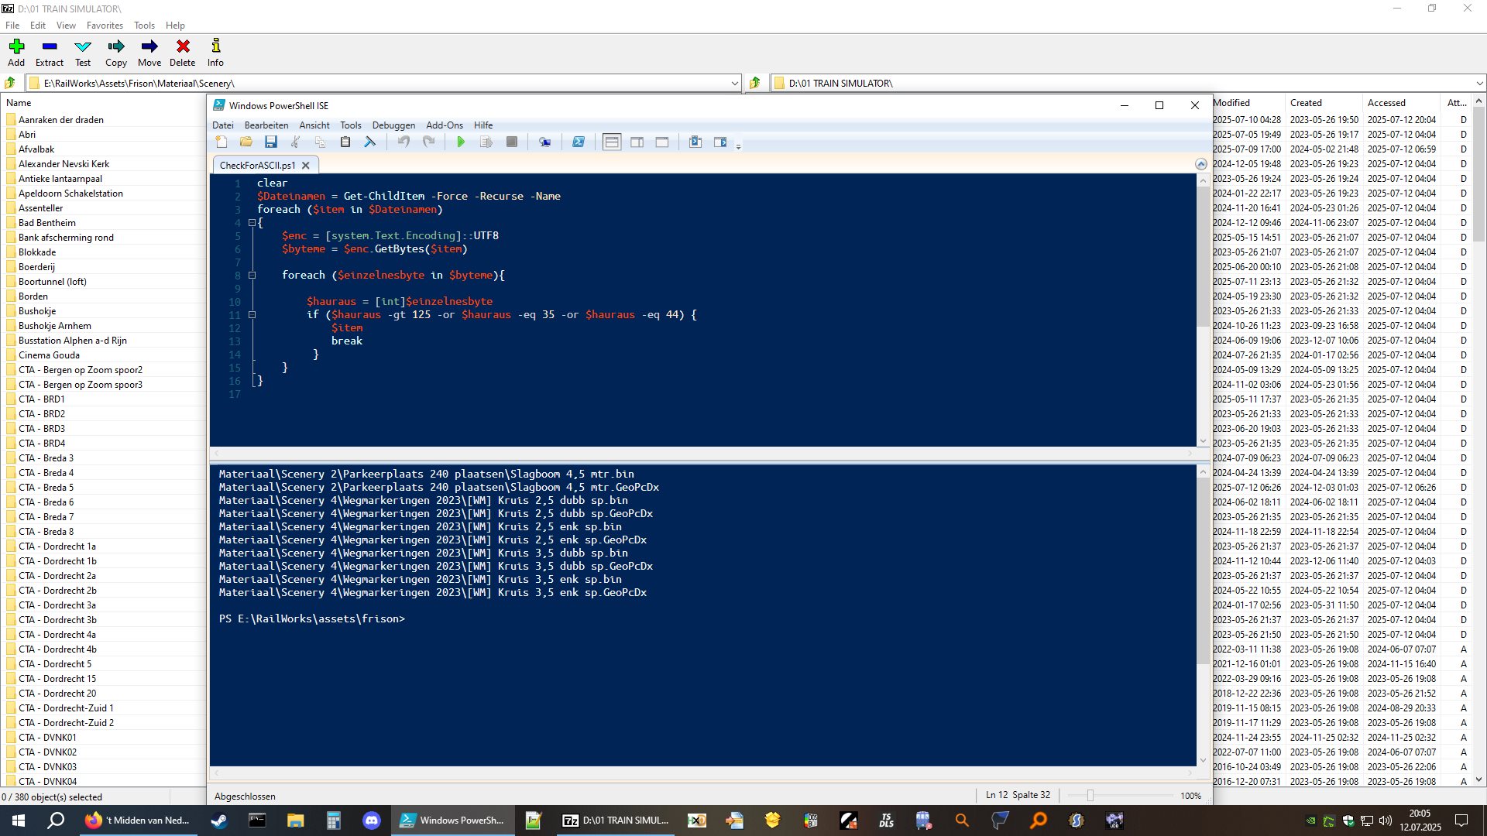Open new remote PowerShell tab
Image resolution: width=1487 pixels, height=836 pixels.
click(x=545, y=142)
